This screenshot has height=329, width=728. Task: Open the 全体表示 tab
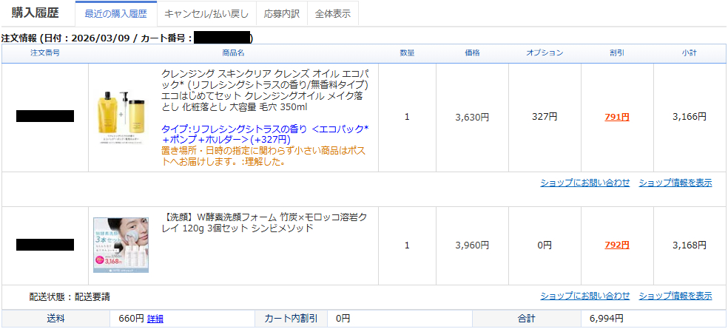[333, 14]
